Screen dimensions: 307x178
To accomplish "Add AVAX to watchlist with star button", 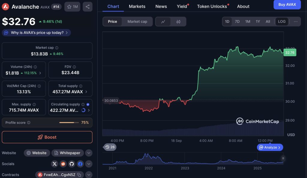I will (72, 7).
